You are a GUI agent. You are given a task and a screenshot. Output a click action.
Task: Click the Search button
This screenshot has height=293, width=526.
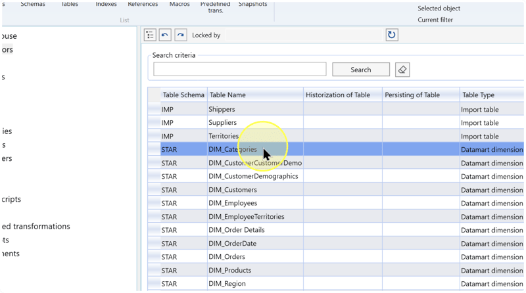point(361,70)
